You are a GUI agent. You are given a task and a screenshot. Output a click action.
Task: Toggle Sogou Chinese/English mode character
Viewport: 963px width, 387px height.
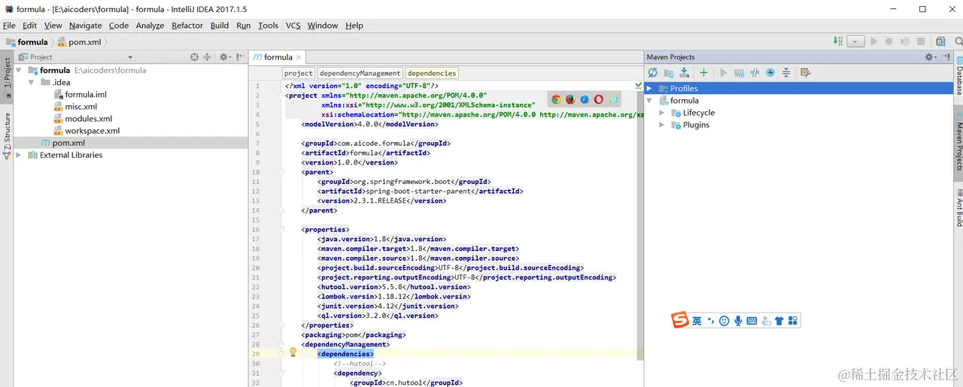tap(697, 321)
